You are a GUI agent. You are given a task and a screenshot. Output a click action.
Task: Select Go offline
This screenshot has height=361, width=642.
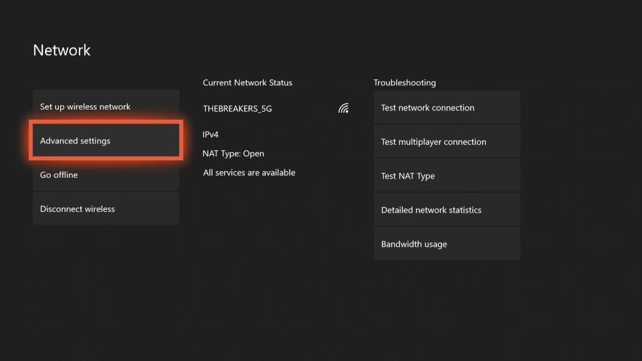pyautogui.click(x=106, y=175)
